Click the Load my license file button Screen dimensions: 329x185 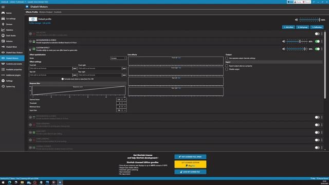[x=190, y=172]
